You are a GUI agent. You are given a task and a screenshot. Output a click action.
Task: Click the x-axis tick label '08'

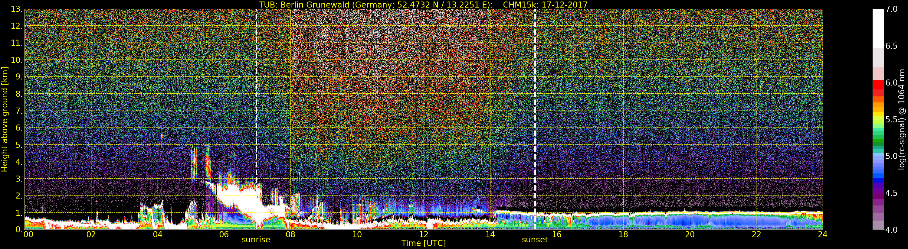click(x=290, y=234)
